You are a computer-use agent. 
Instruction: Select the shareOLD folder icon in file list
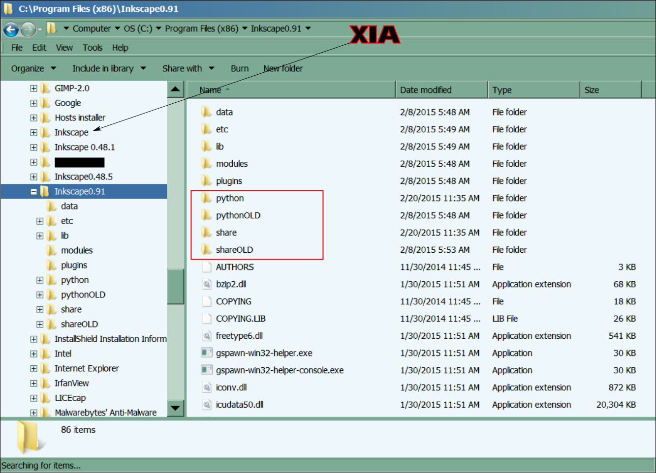click(207, 250)
